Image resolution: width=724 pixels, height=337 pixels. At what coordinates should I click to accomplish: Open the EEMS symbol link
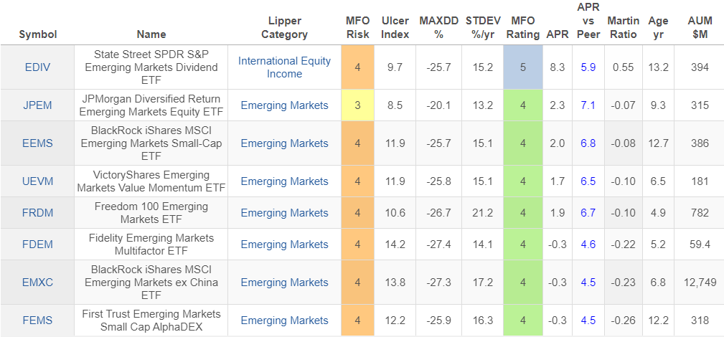tap(37, 143)
